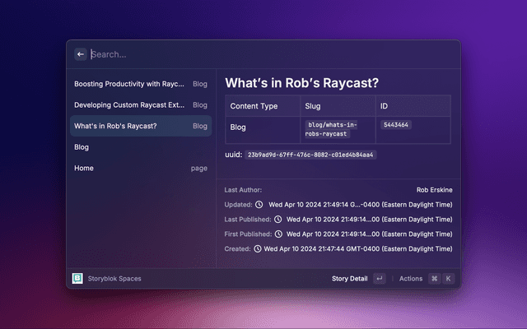Click the clock icon next to Updated

tap(259, 205)
